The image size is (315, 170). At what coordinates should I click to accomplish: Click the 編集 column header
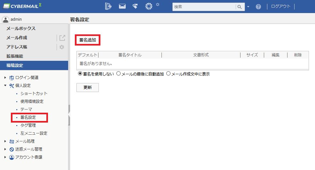click(x=276, y=55)
